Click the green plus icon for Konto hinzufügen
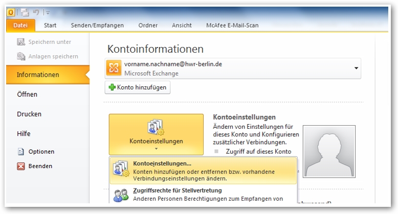The image size is (398, 214). (112, 87)
